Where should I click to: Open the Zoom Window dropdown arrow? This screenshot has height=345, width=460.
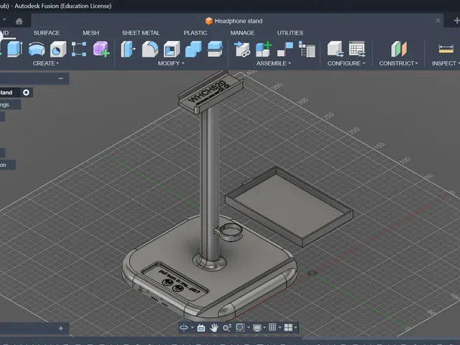[x=249, y=328]
